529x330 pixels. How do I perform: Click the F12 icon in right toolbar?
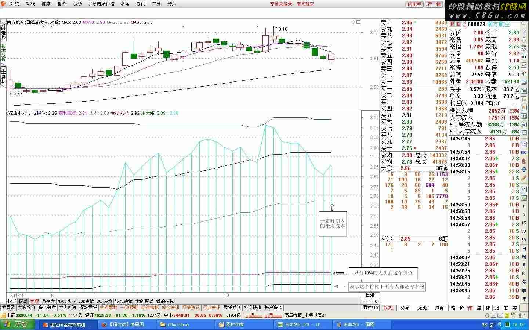coord(524,115)
